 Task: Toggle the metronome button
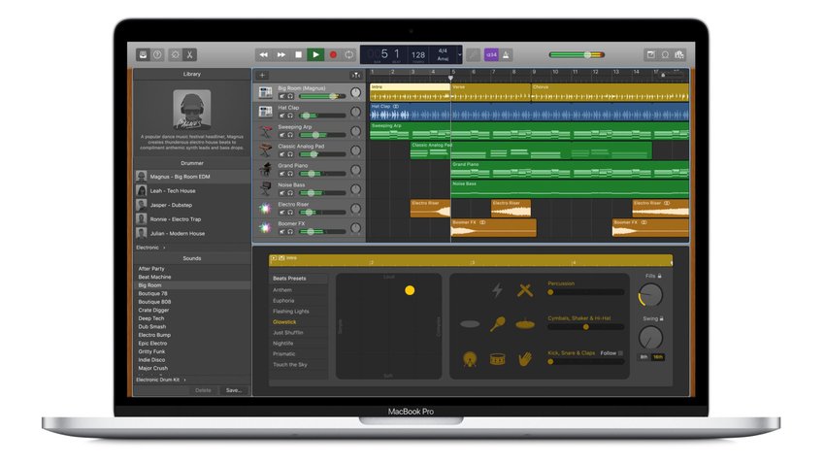(506, 54)
